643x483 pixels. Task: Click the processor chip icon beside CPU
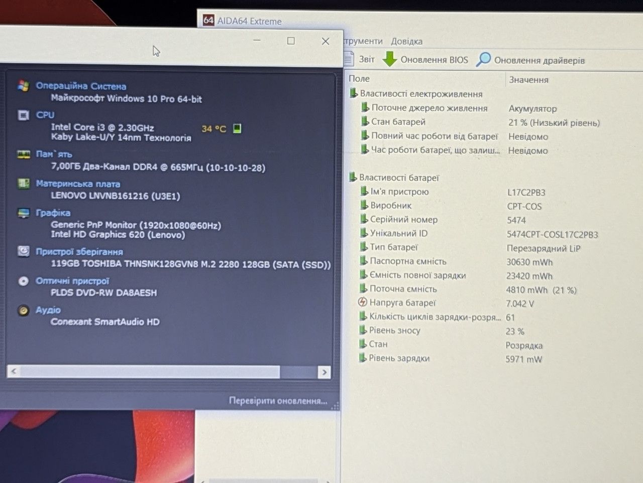(x=23, y=115)
